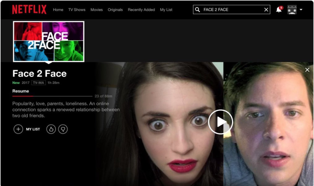
Task: Click the Face 2 Face title heading
Action: tap(40, 73)
